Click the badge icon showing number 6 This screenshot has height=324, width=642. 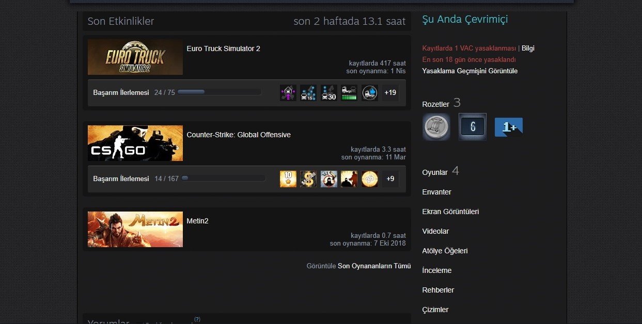point(473,127)
